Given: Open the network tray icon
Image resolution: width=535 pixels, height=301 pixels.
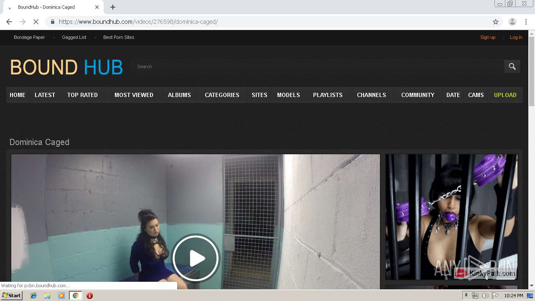Looking at the screenshot, I should click(x=475, y=296).
